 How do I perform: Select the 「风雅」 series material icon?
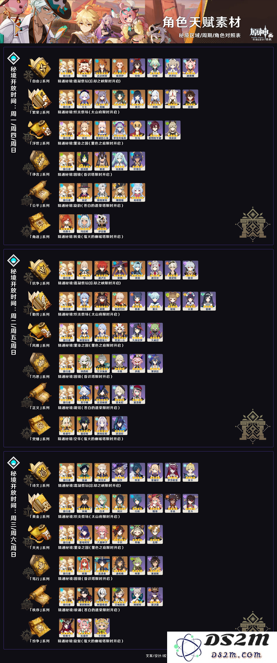pyautogui.click(x=40, y=332)
